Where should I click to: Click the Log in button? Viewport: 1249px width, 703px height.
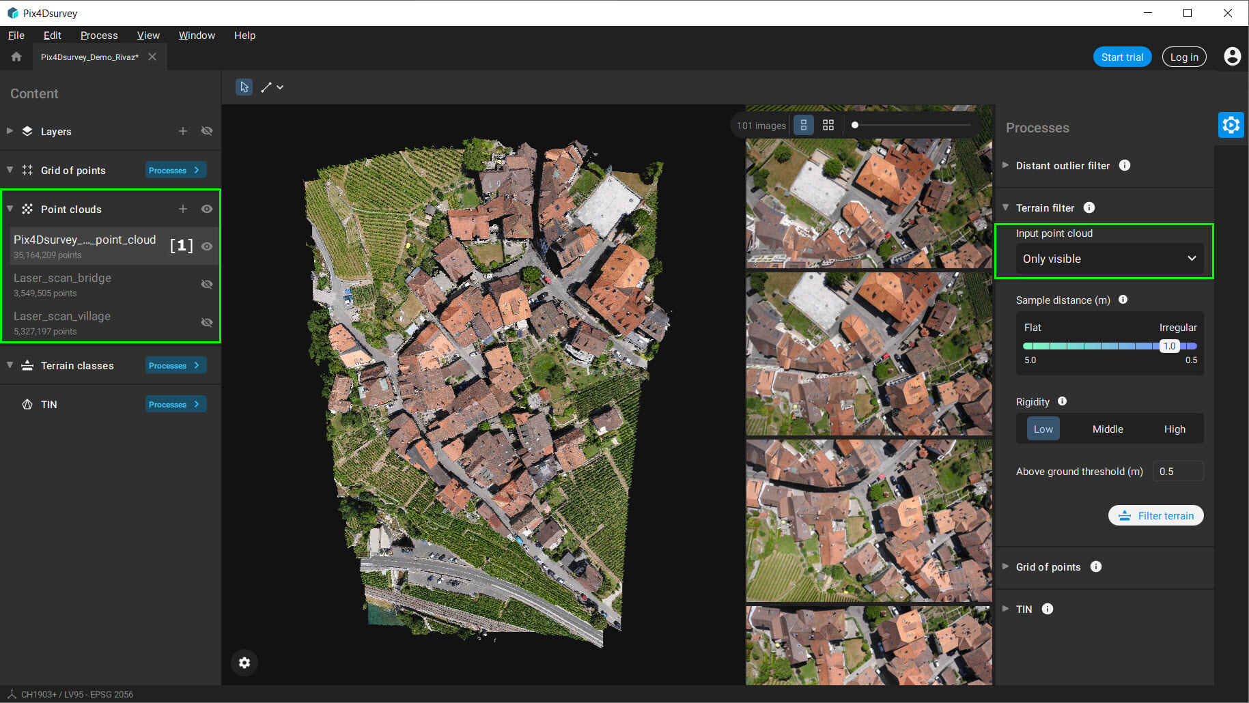[x=1184, y=57]
